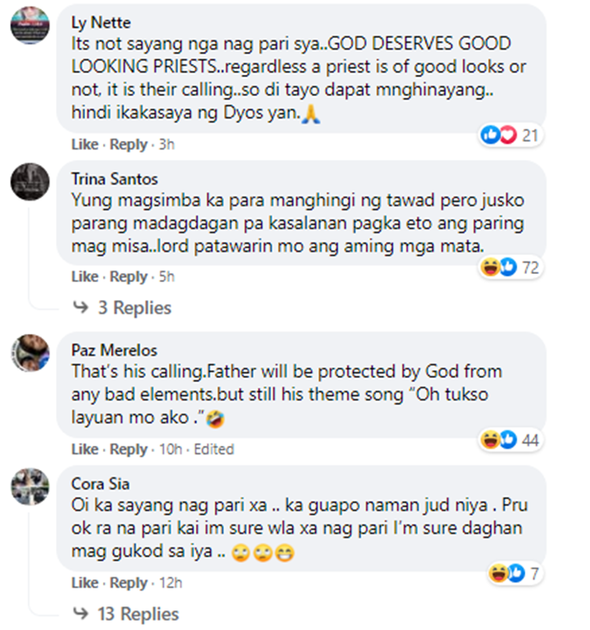Open Cora Sia's profile avatar

point(30,487)
